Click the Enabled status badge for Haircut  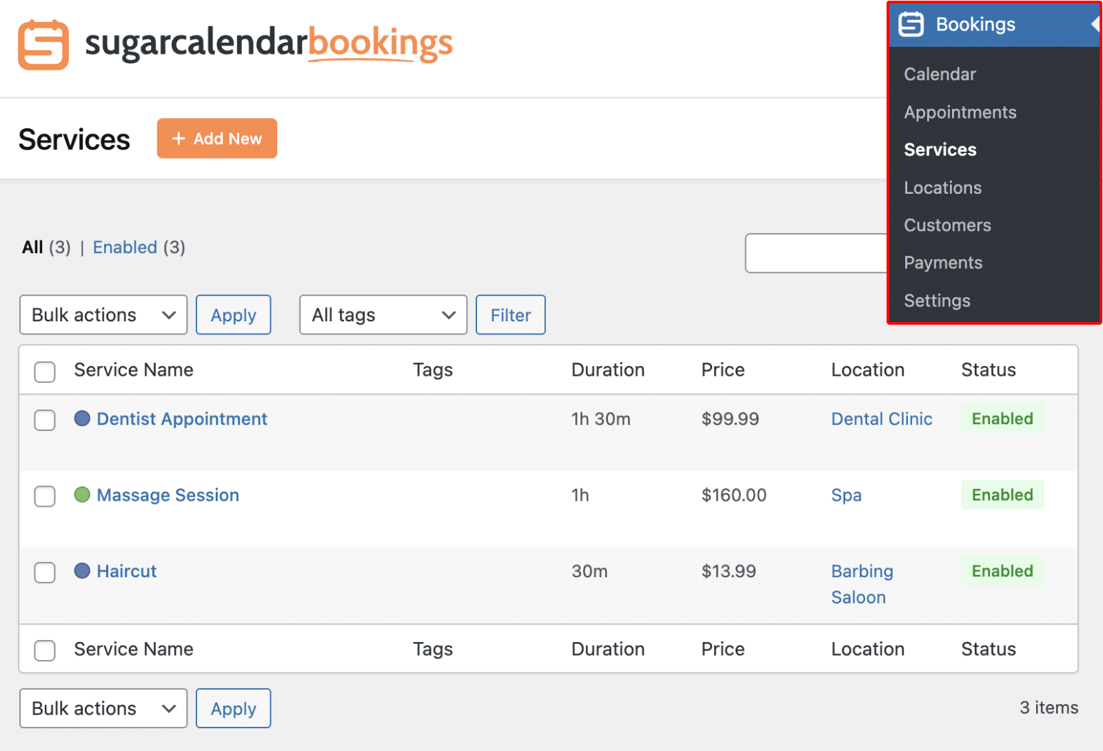(x=1002, y=571)
